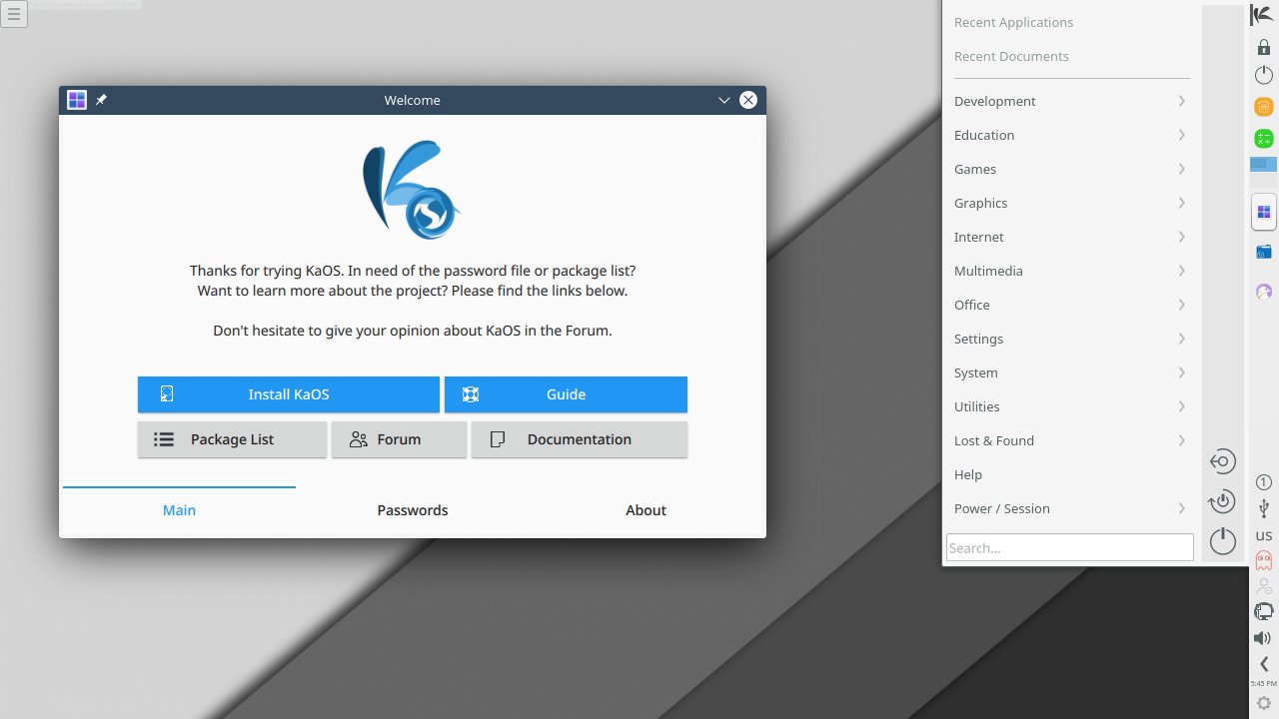The image size is (1279, 719).
Task: Open the Power / Session menu entry
Action: [x=1001, y=508]
